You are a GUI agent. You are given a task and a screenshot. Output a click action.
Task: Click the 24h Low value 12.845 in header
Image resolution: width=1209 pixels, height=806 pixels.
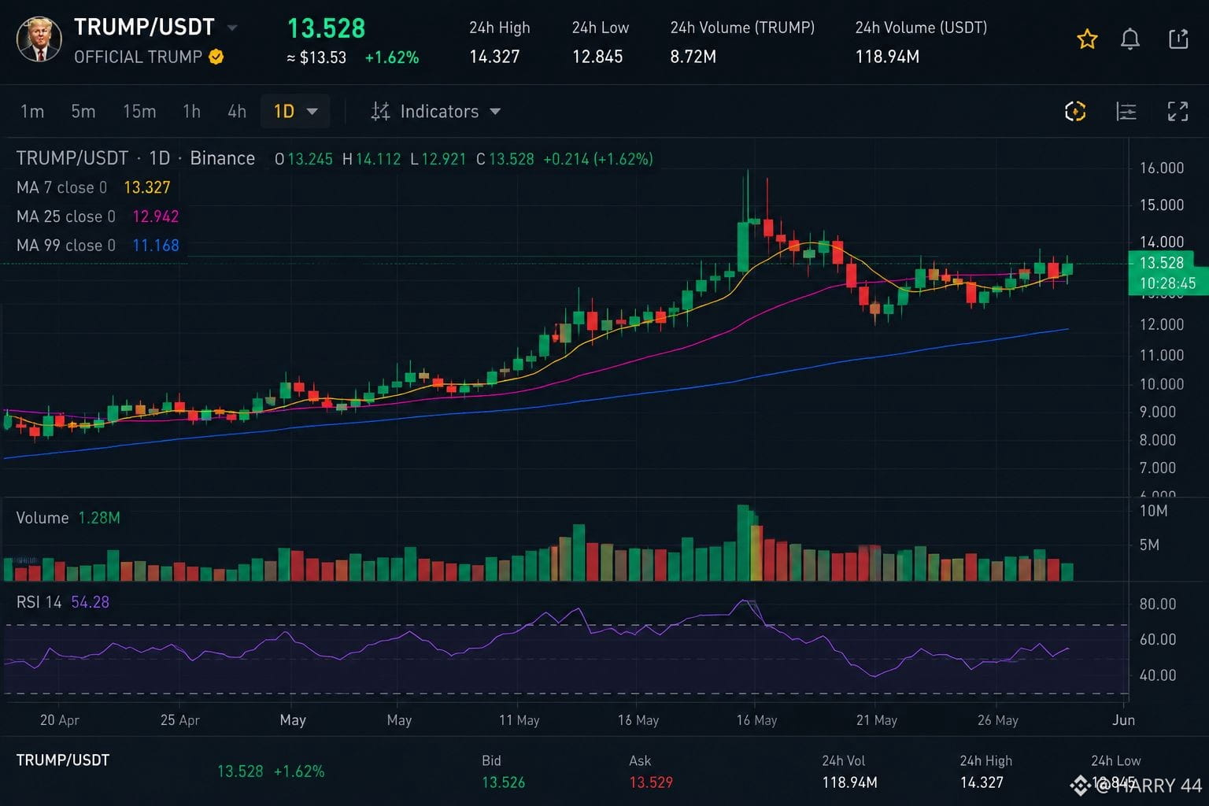pyautogui.click(x=597, y=57)
